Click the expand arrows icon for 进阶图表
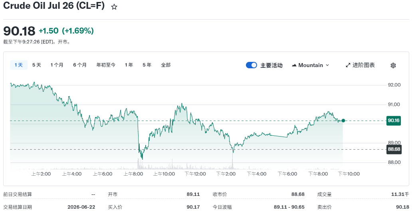 pos(348,65)
